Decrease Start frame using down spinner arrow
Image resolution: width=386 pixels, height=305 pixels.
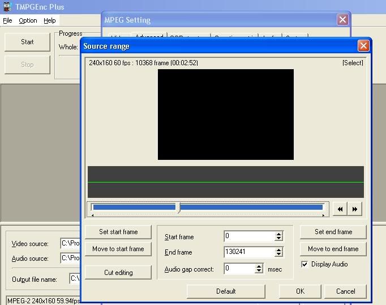pos(278,239)
